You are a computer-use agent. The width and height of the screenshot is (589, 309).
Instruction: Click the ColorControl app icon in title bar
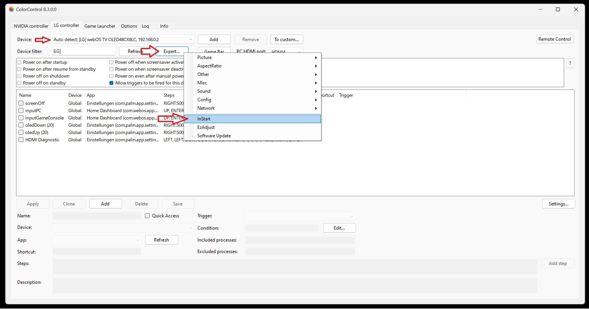pos(11,9)
